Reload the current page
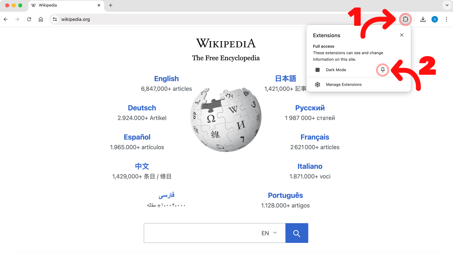The image size is (453, 254). point(29,19)
